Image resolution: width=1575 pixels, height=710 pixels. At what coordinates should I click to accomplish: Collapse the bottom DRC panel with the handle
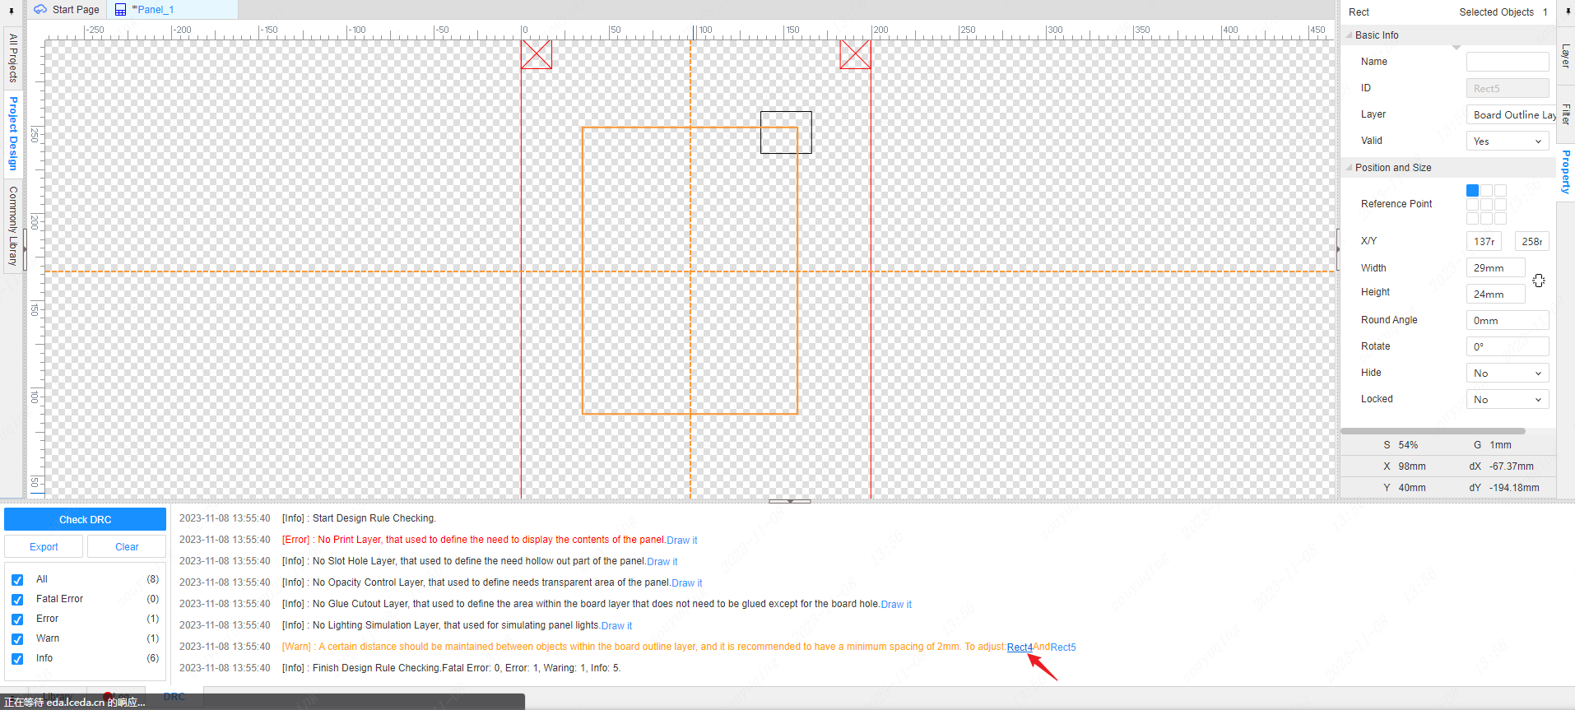click(x=790, y=500)
